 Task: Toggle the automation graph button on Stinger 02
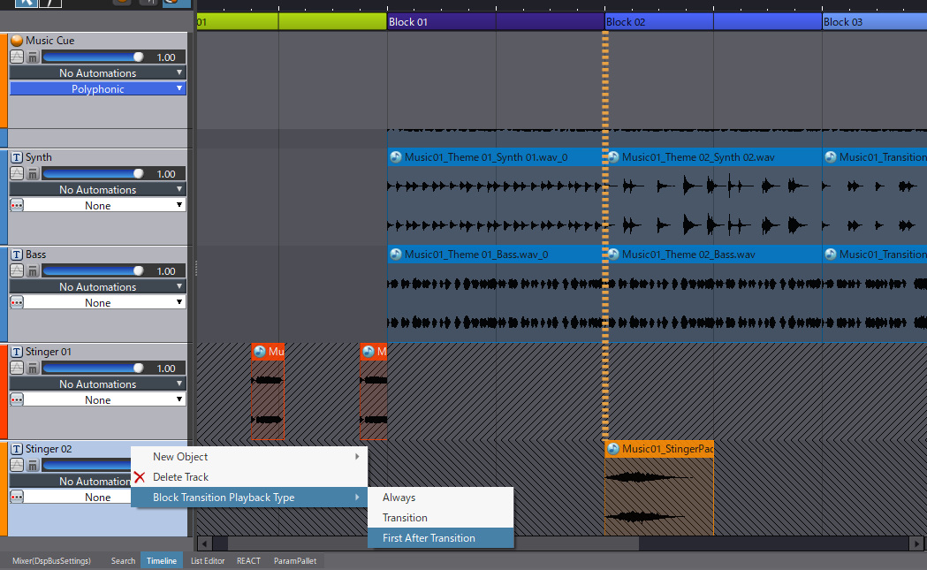(17, 466)
